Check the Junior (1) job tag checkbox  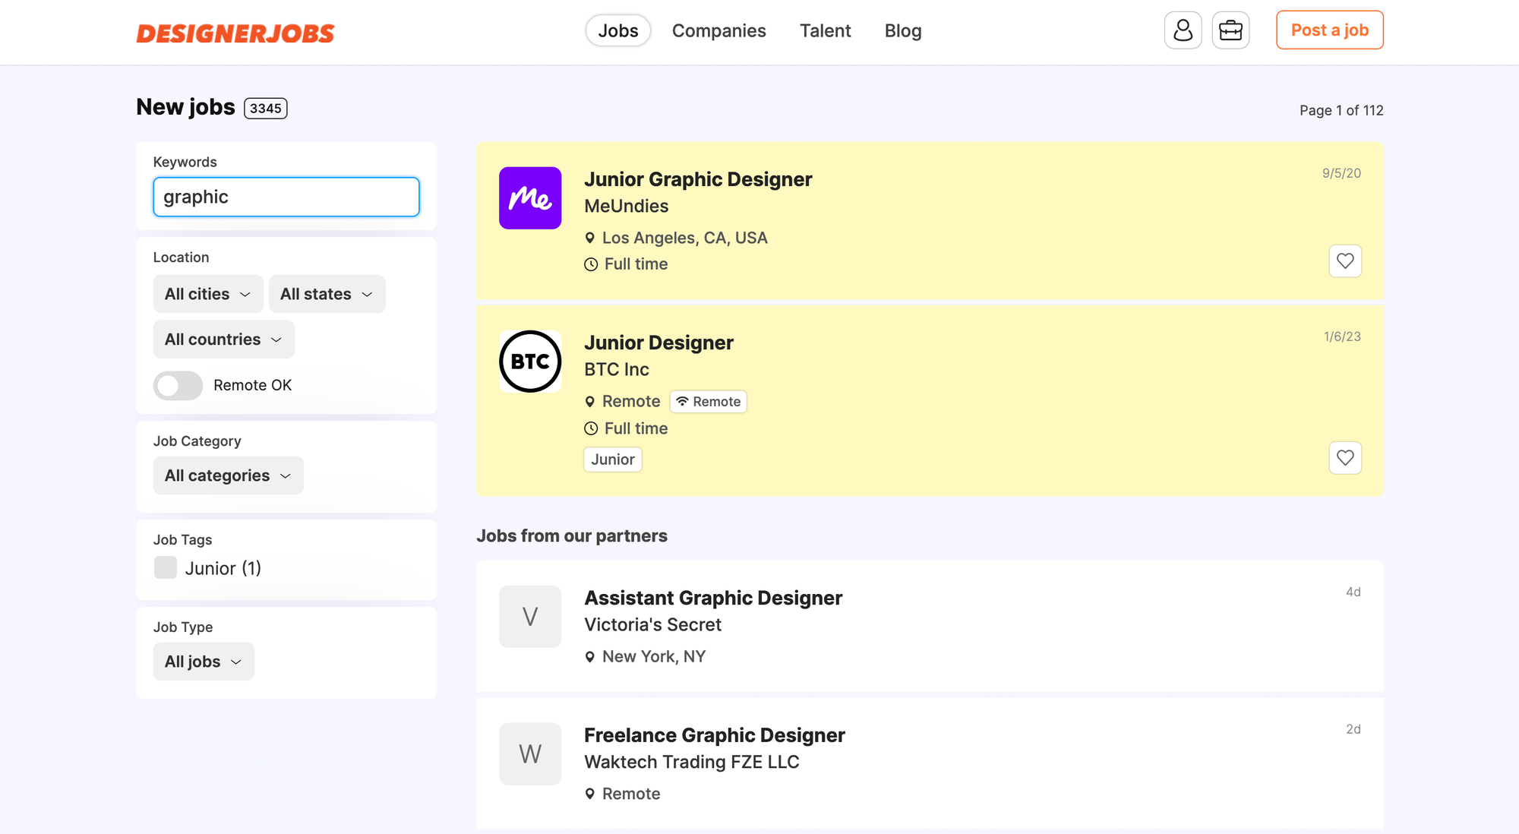click(166, 567)
